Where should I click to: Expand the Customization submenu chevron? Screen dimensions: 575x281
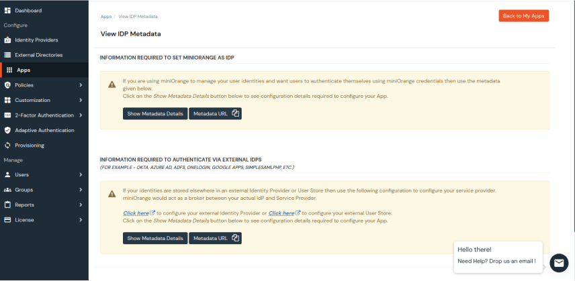click(x=81, y=100)
